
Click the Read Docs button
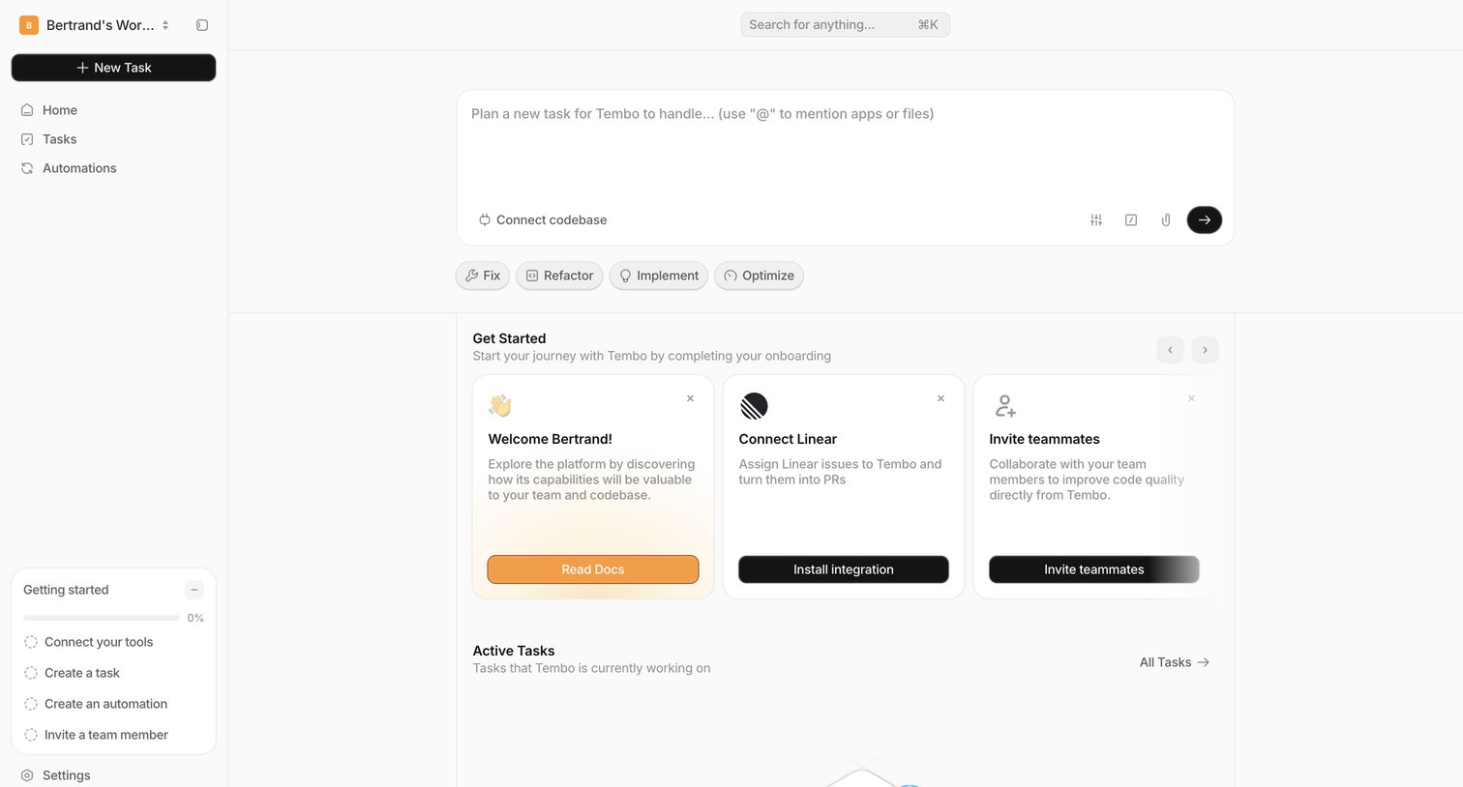[593, 569]
